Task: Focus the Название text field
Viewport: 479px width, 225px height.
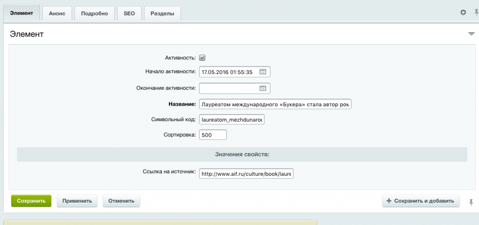Action: coord(275,104)
